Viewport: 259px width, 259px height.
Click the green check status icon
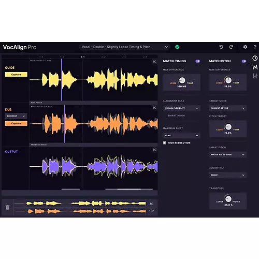point(177,47)
